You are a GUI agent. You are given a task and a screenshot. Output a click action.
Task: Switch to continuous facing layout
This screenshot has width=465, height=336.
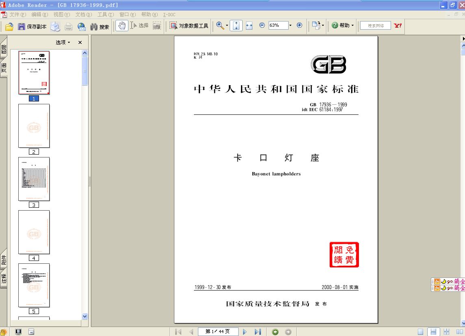click(446, 332)
